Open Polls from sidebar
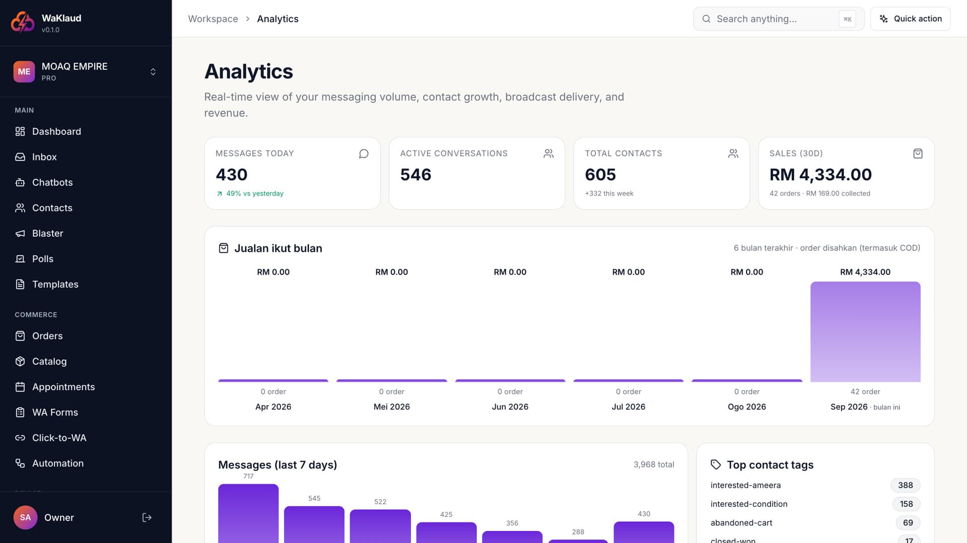967x543 pixels. click(x=86, y=259)
